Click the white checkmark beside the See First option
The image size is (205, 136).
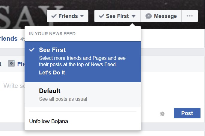coord(32,50)
